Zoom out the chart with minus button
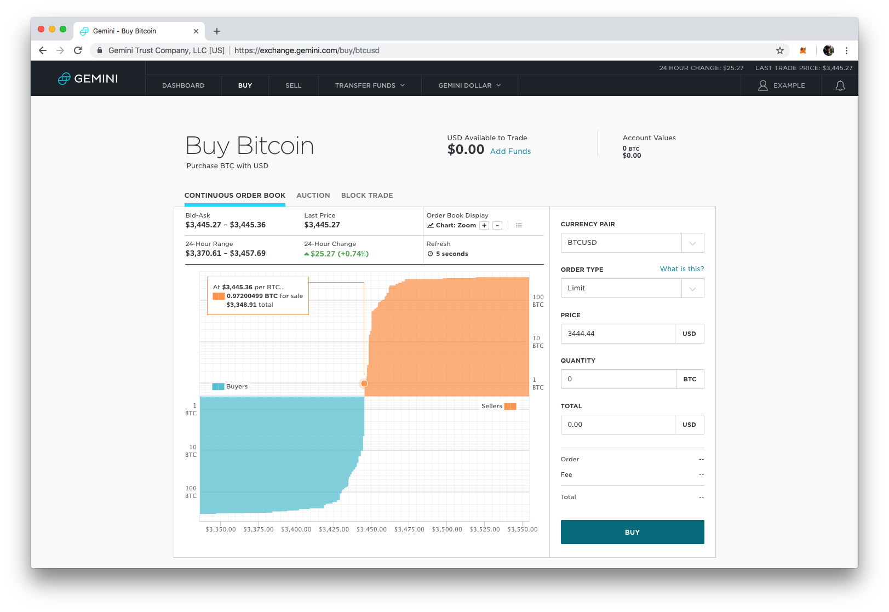The width and height of the screenshot is (889, 612). [x=497, y=225]
